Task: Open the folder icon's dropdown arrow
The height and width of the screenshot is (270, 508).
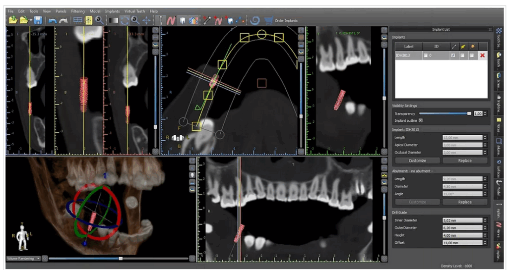Action: (x=31, y=21)
